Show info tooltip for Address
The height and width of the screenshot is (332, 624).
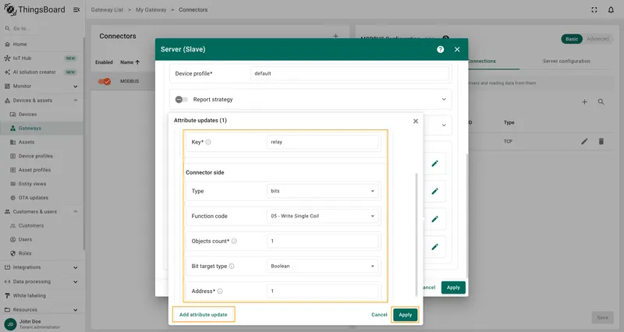coord(220,291)
